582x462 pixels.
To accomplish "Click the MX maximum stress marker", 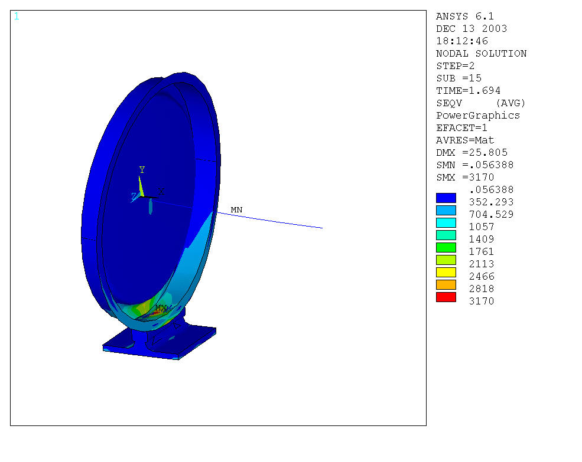I will coord(160,308).
